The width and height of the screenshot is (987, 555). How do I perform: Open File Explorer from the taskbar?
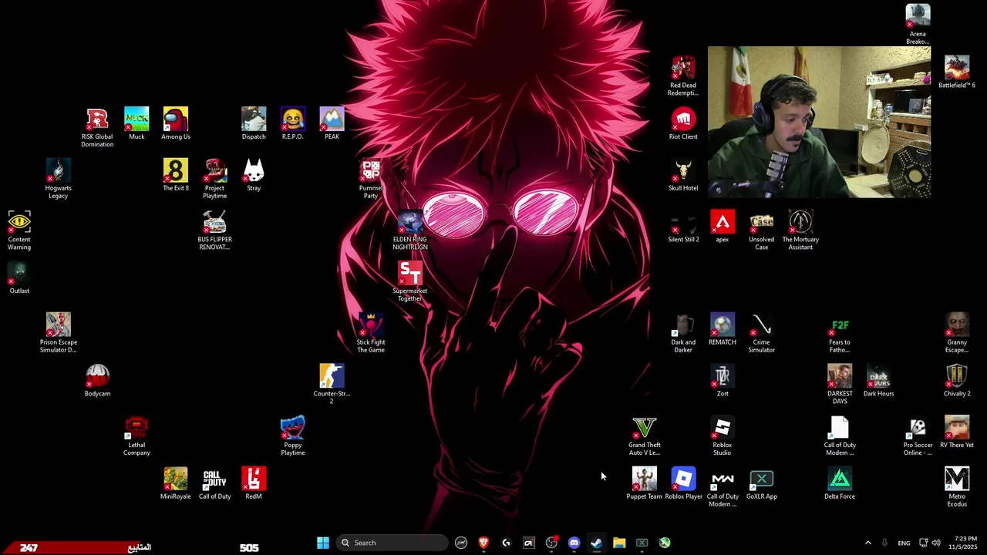[619, 543]
